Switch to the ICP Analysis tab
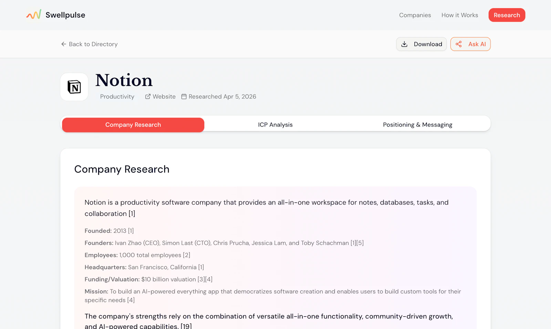 [275, 125]
